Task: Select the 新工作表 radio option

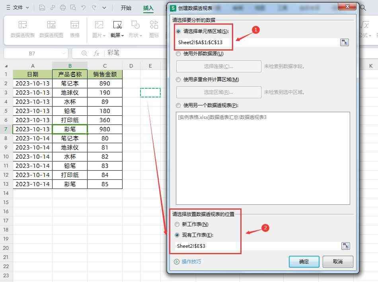Action: point(177,224)
